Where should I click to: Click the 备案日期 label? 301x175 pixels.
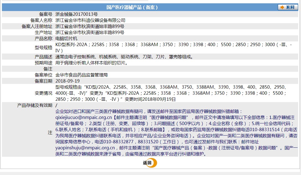[44, 81]
